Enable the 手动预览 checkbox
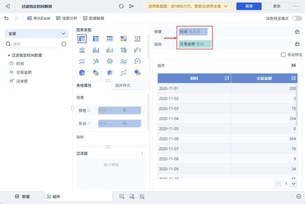The height and width of the screenshot is (204, 305). point(283,55)
